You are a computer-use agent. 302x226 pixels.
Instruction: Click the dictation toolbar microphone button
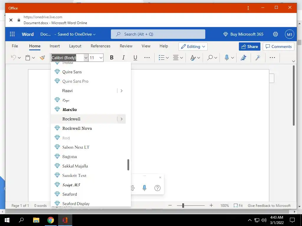[x=145, y=188]
